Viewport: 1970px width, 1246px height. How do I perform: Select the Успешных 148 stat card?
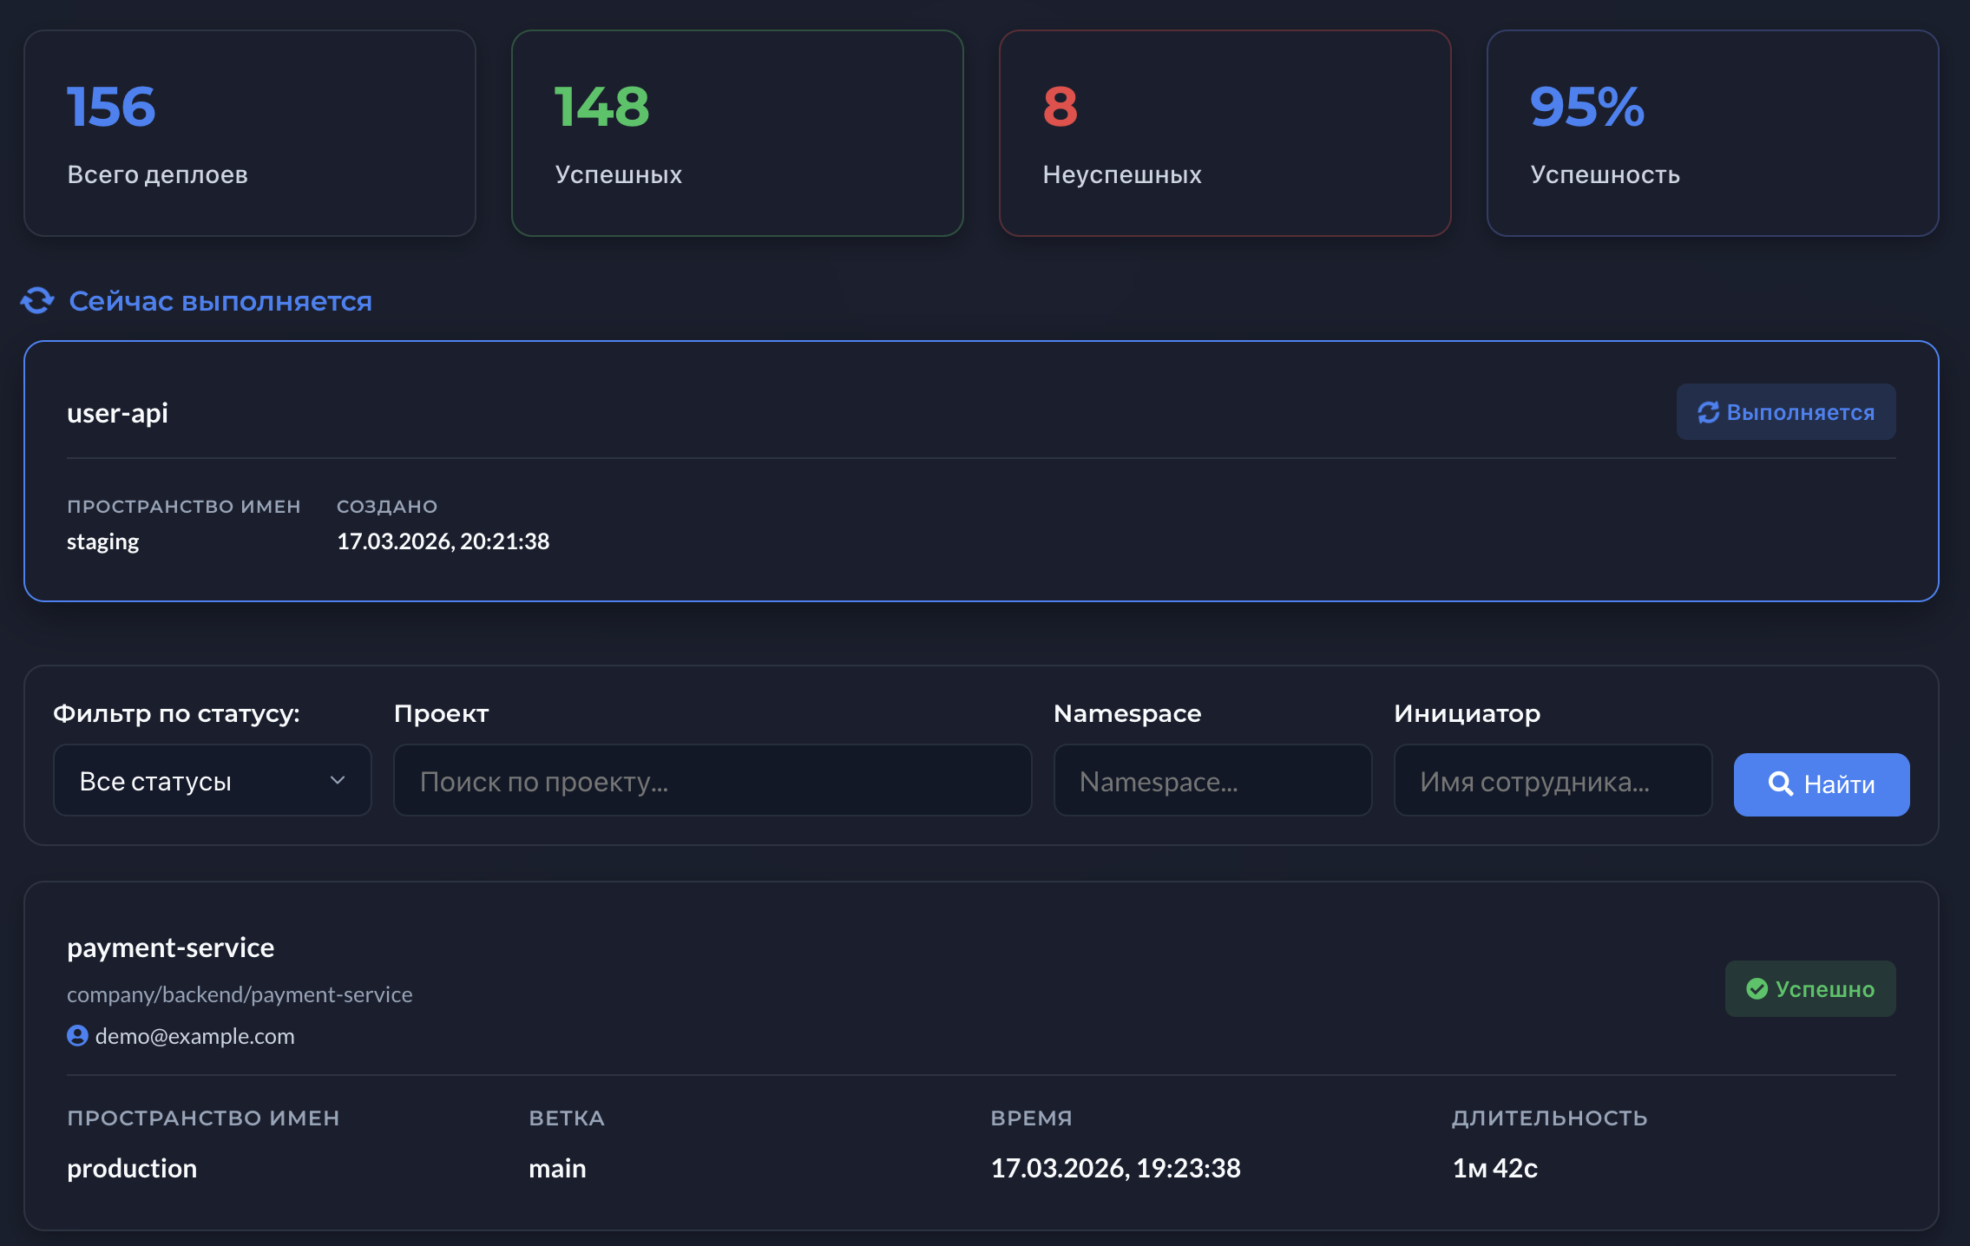click(738, 133)
